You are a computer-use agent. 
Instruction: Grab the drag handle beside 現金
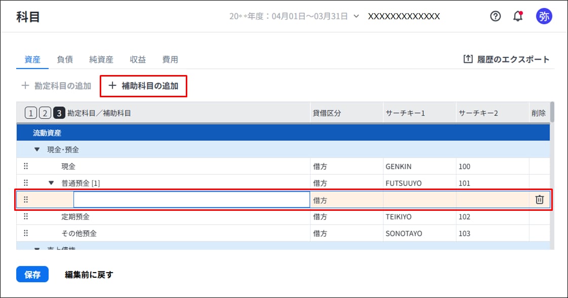pos(26,166)
